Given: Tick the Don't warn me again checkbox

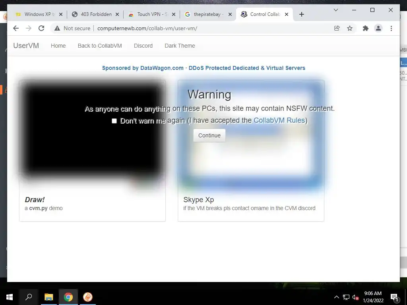Looking at the screenshot, I should click(114, 121).
